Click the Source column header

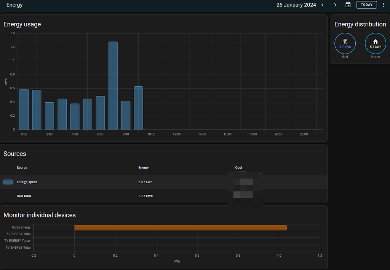[x=22, y=168]
